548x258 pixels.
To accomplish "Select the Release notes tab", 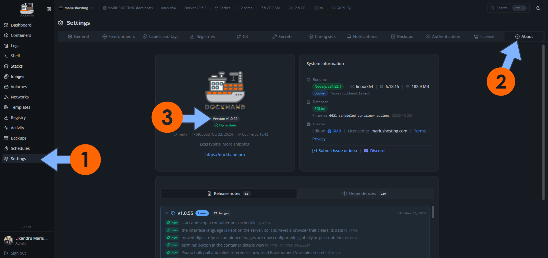I will pos(229,193).
